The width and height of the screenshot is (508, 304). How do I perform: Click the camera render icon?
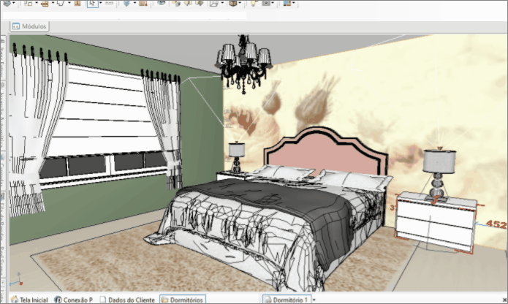coord(267,3)
